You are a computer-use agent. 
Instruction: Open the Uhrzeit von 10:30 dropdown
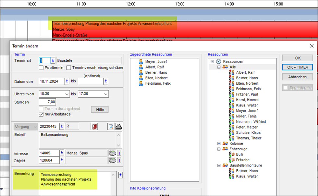(67, 94)
